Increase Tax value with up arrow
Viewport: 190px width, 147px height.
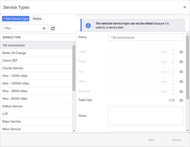pos(173,70)
